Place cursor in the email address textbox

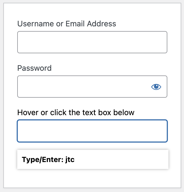pos(92,42)
